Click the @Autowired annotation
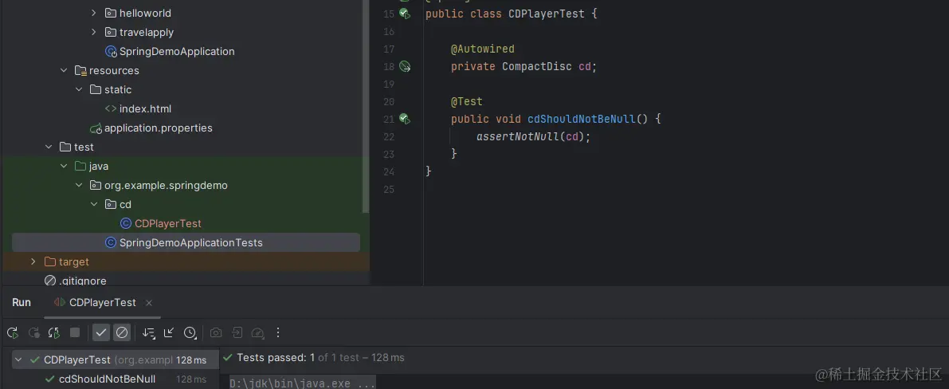Image resolution: width=949 pixels, height=389 pixels. (x=482, y=49)
